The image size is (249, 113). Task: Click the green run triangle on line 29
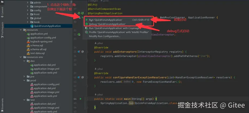click(x=82, y=17)
